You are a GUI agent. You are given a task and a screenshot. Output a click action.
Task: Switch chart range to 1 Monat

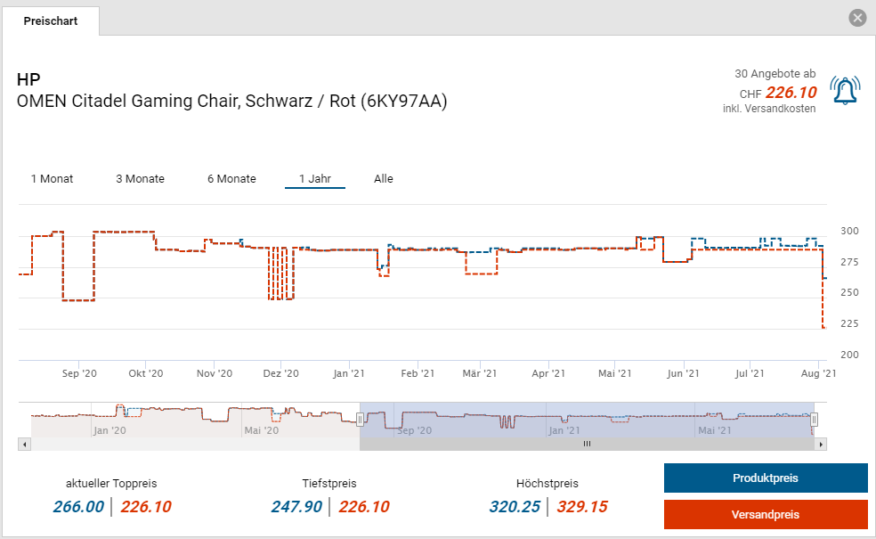coord(52,179)
